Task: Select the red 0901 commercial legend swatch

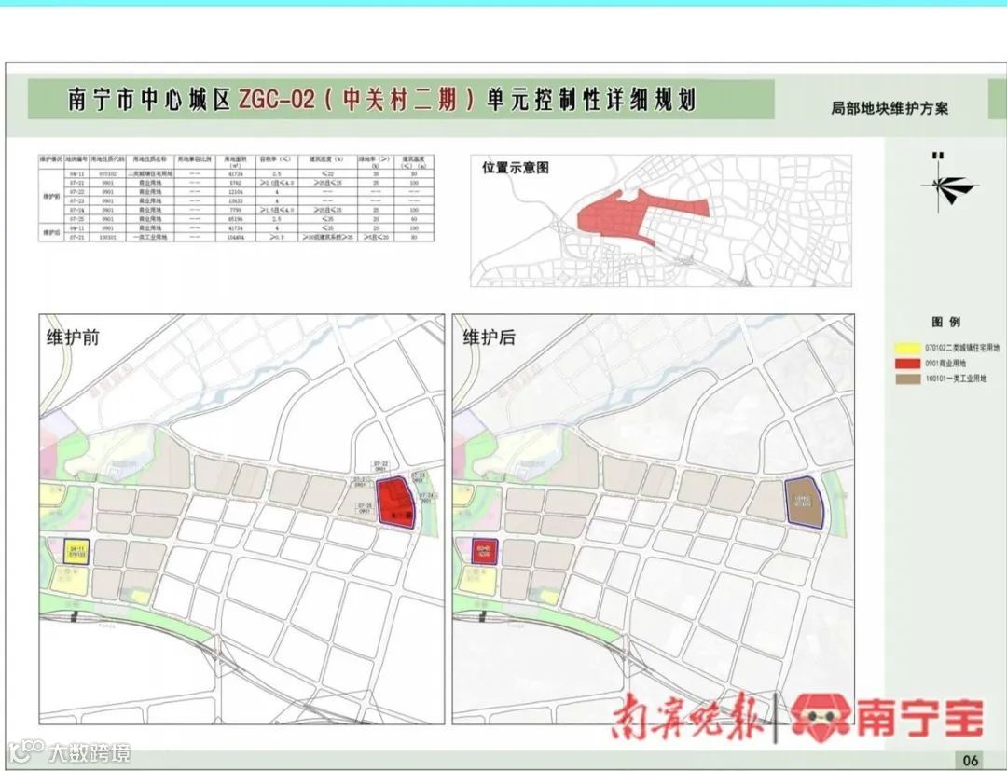Action: coord(908,364)
